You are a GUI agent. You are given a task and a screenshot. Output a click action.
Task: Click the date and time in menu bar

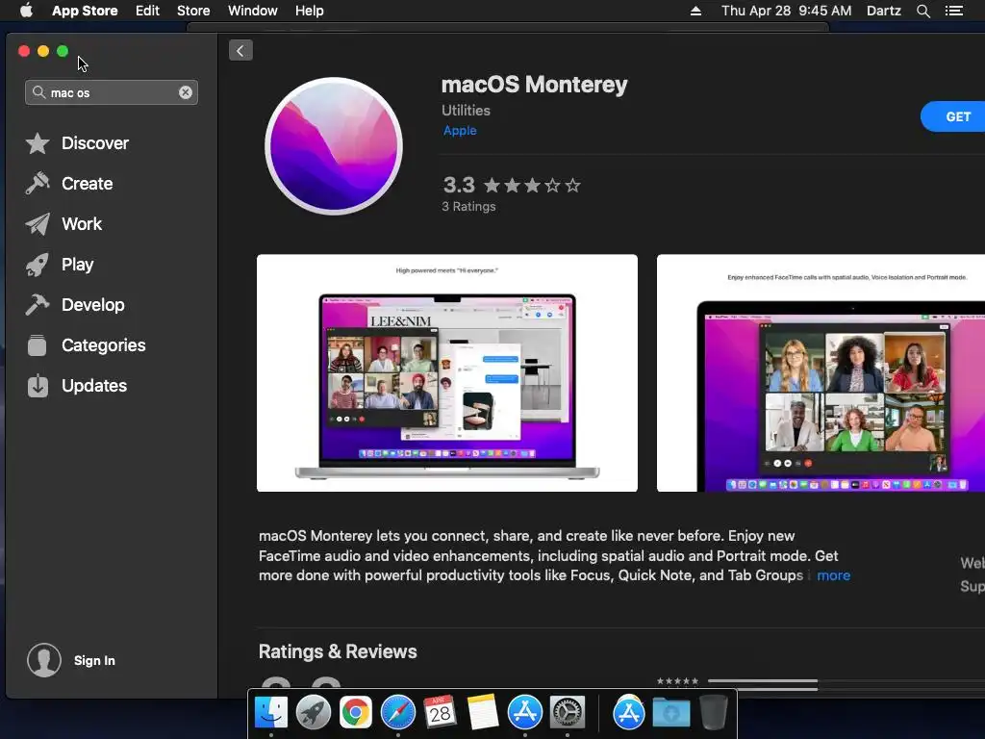[x=787, y=11]
